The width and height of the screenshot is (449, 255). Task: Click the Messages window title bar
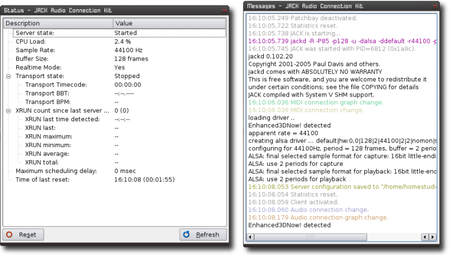(x=341, y=6)
